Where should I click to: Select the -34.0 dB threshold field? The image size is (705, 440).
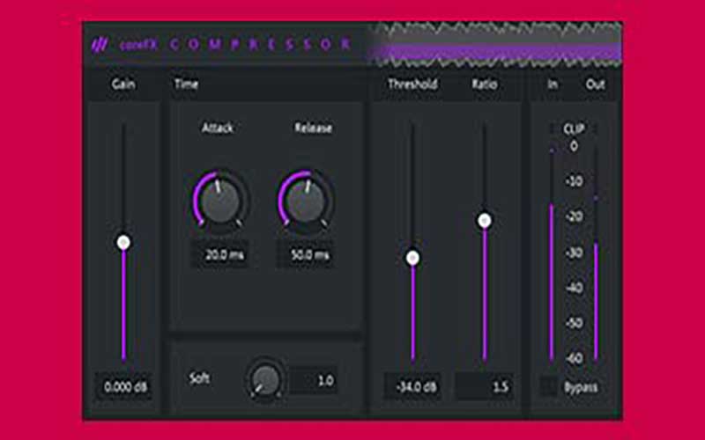tap(412, 386)
